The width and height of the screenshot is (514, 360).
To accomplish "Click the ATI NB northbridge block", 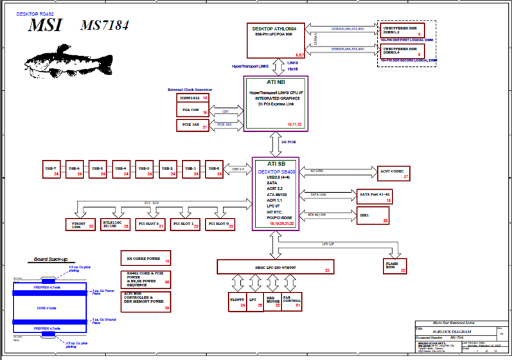I will 276,103.
